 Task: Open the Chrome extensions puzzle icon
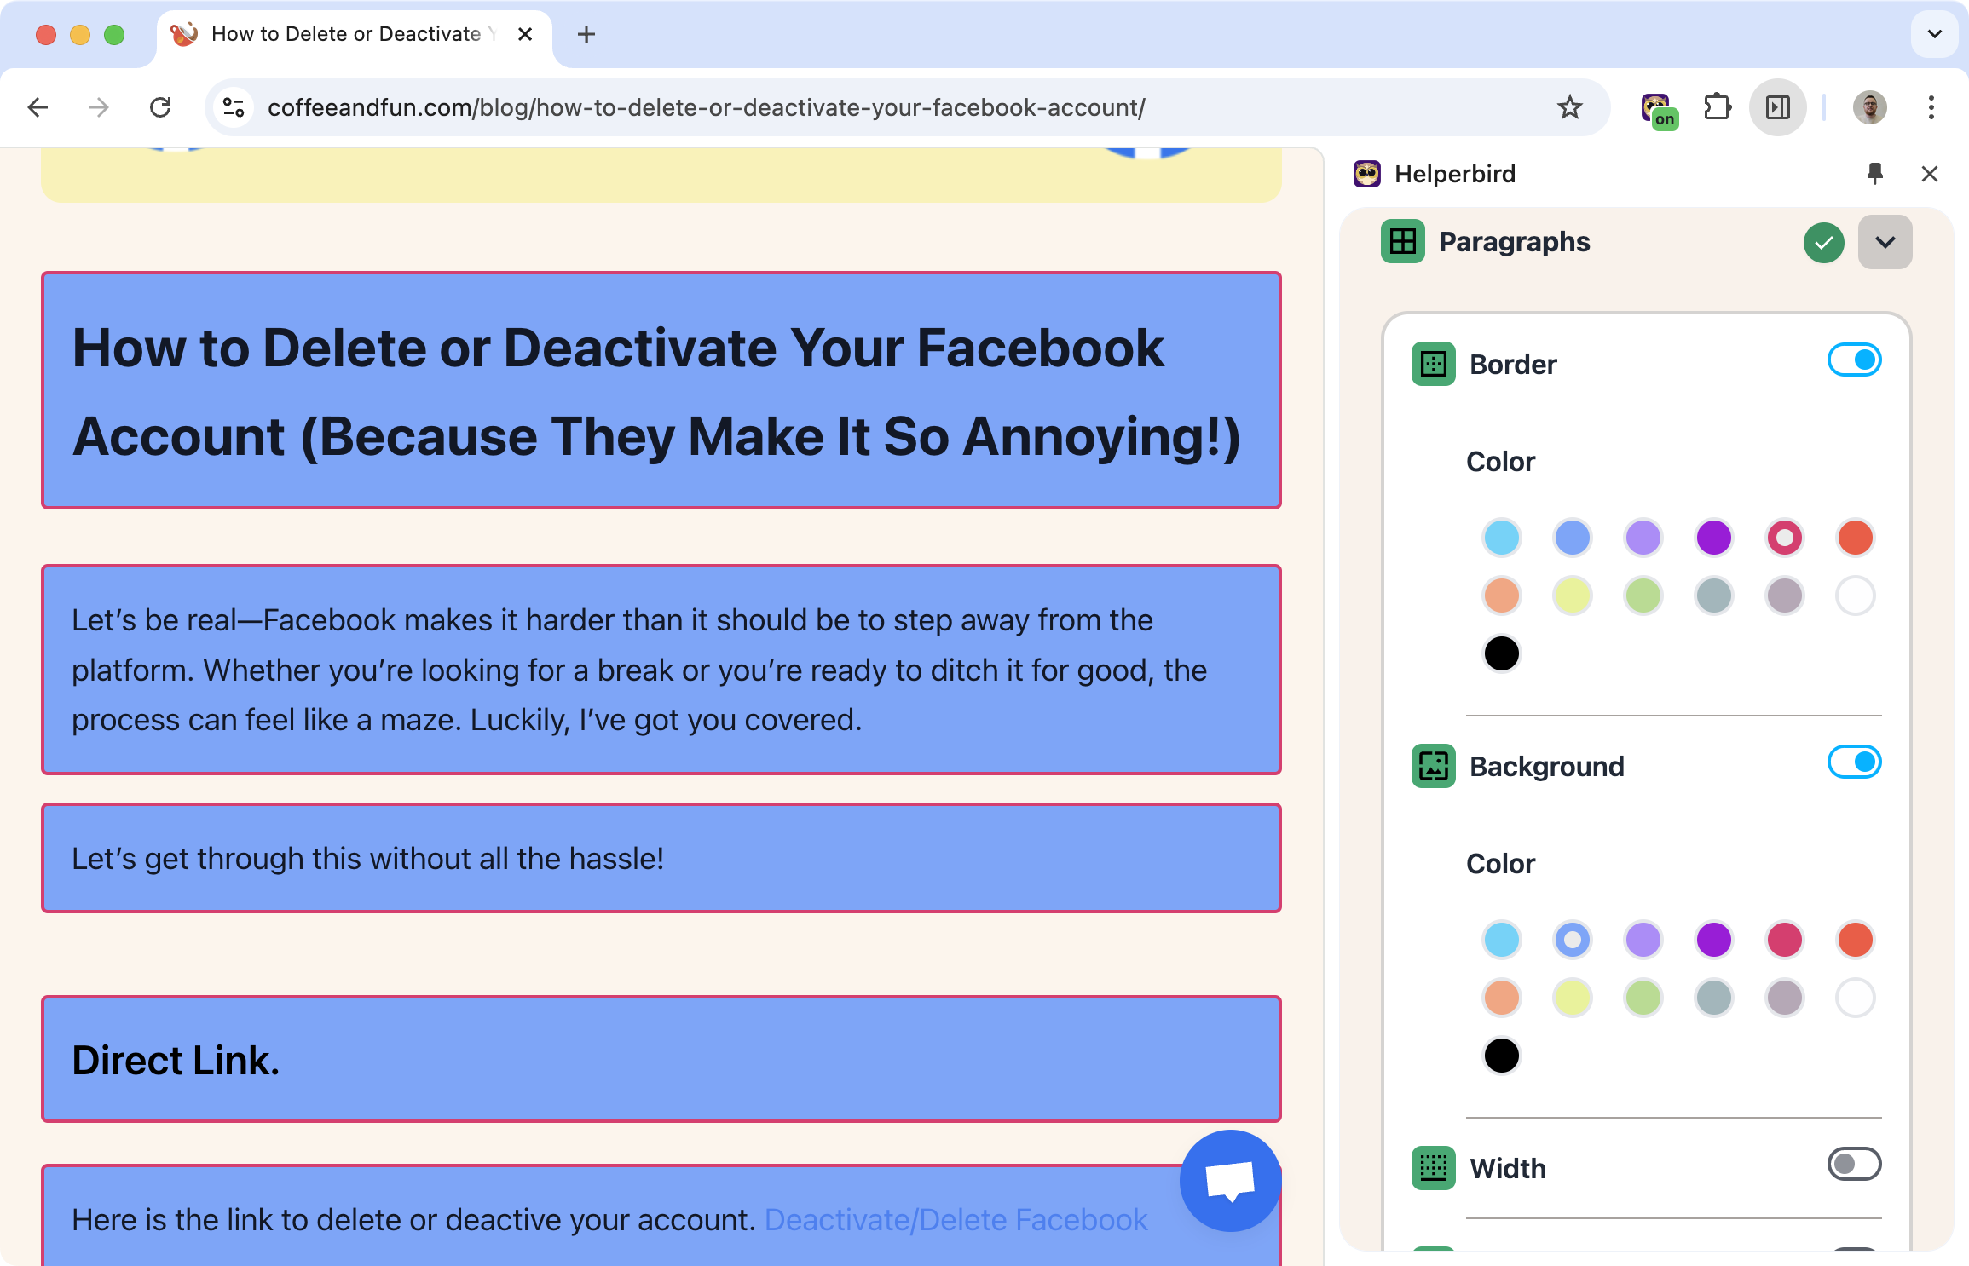click(1717, 108)
